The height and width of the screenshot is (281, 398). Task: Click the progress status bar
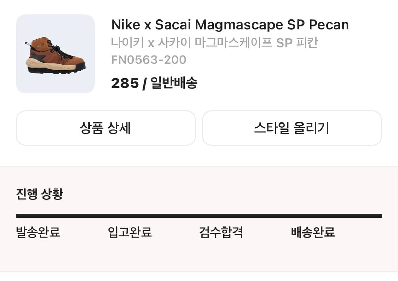tap(199, 215)
